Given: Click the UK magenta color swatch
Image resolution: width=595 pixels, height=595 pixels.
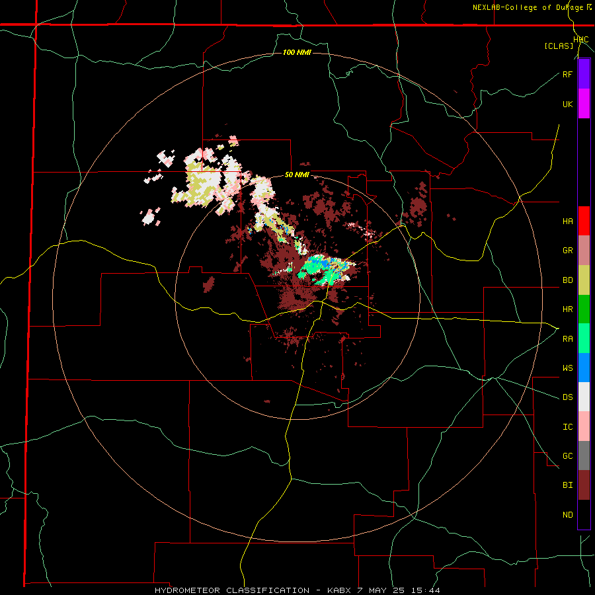Looking at the screenshot, I should coord(584,104).
